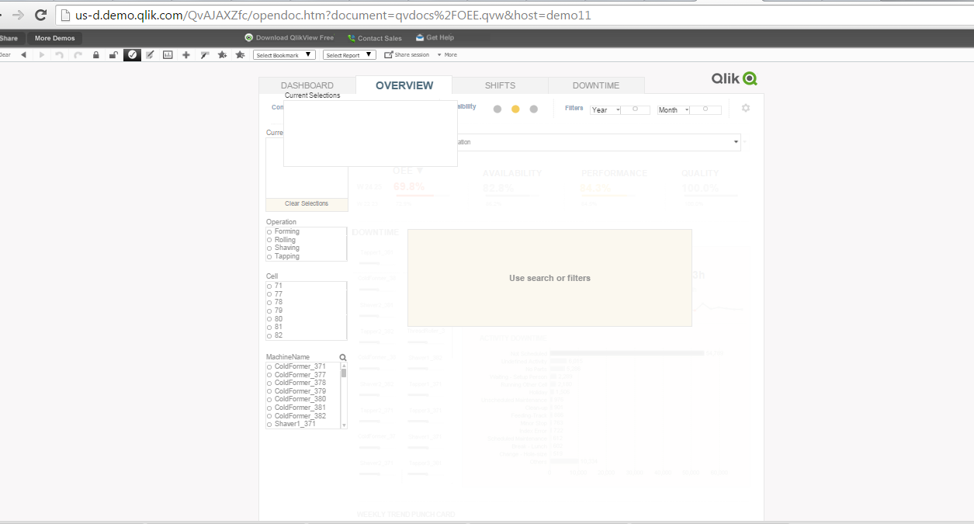This screenshot has width=974, height=524.
Task: Click the chart repository icon in toolbar
Action: tap(168, 55)
